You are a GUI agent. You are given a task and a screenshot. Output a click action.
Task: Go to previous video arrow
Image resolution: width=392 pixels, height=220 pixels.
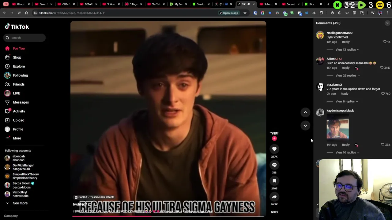tap(305, 112)
